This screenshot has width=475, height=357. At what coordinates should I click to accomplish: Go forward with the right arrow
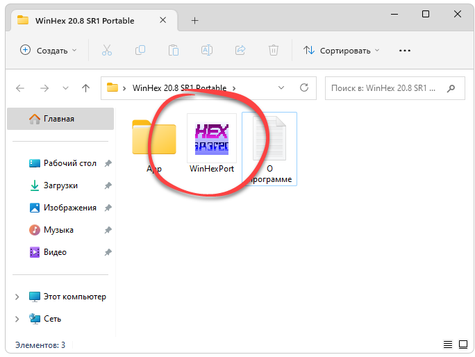click(44, 88)
